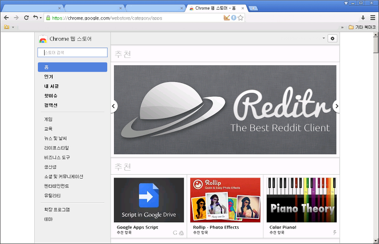The width and height of the screenshot is (379, 244).
Task: Click the page scrollbar up arrow
Action: [x=376, y=35]
